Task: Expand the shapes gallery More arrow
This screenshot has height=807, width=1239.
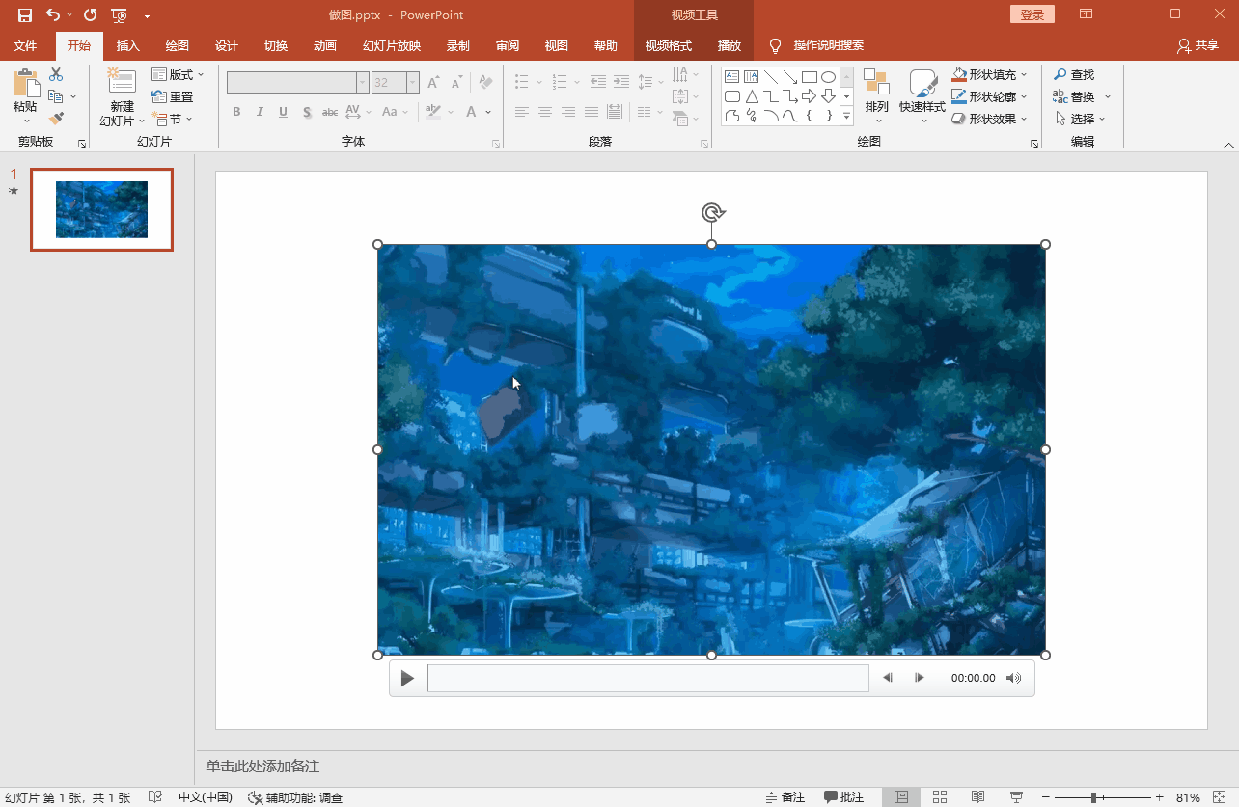Action: click(846, 116)
